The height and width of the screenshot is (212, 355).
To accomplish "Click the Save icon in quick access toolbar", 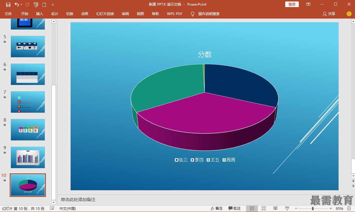I will click(8, 4).
